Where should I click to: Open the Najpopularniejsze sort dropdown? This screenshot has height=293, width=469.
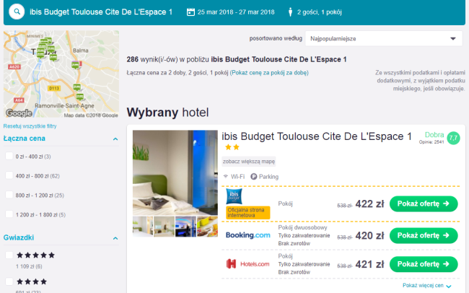click(384, 38)
